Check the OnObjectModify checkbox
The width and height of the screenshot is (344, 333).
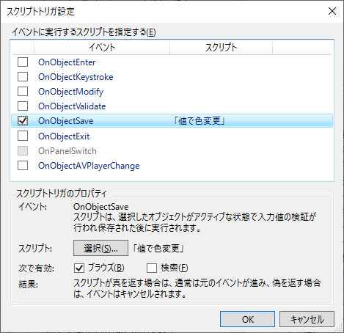point(23,92)
